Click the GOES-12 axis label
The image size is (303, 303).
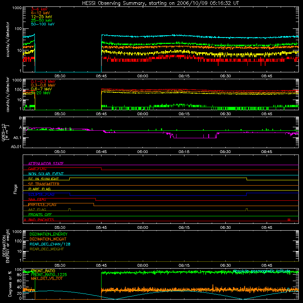[x=5, y=133]
